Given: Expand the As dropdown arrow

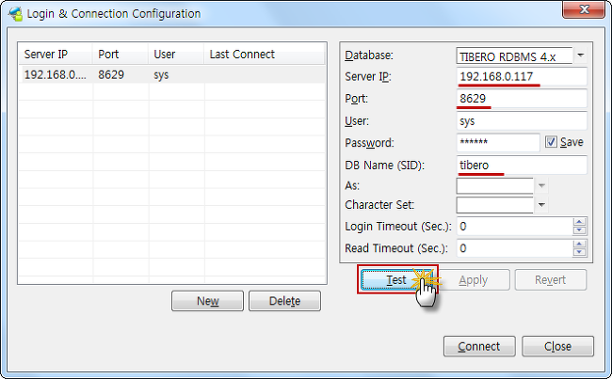Looking at the screenshot, I should tap(541, 185).
